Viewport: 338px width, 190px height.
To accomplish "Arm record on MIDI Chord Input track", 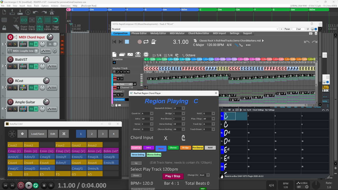I will pyautogui.click(x=10, y=37).
